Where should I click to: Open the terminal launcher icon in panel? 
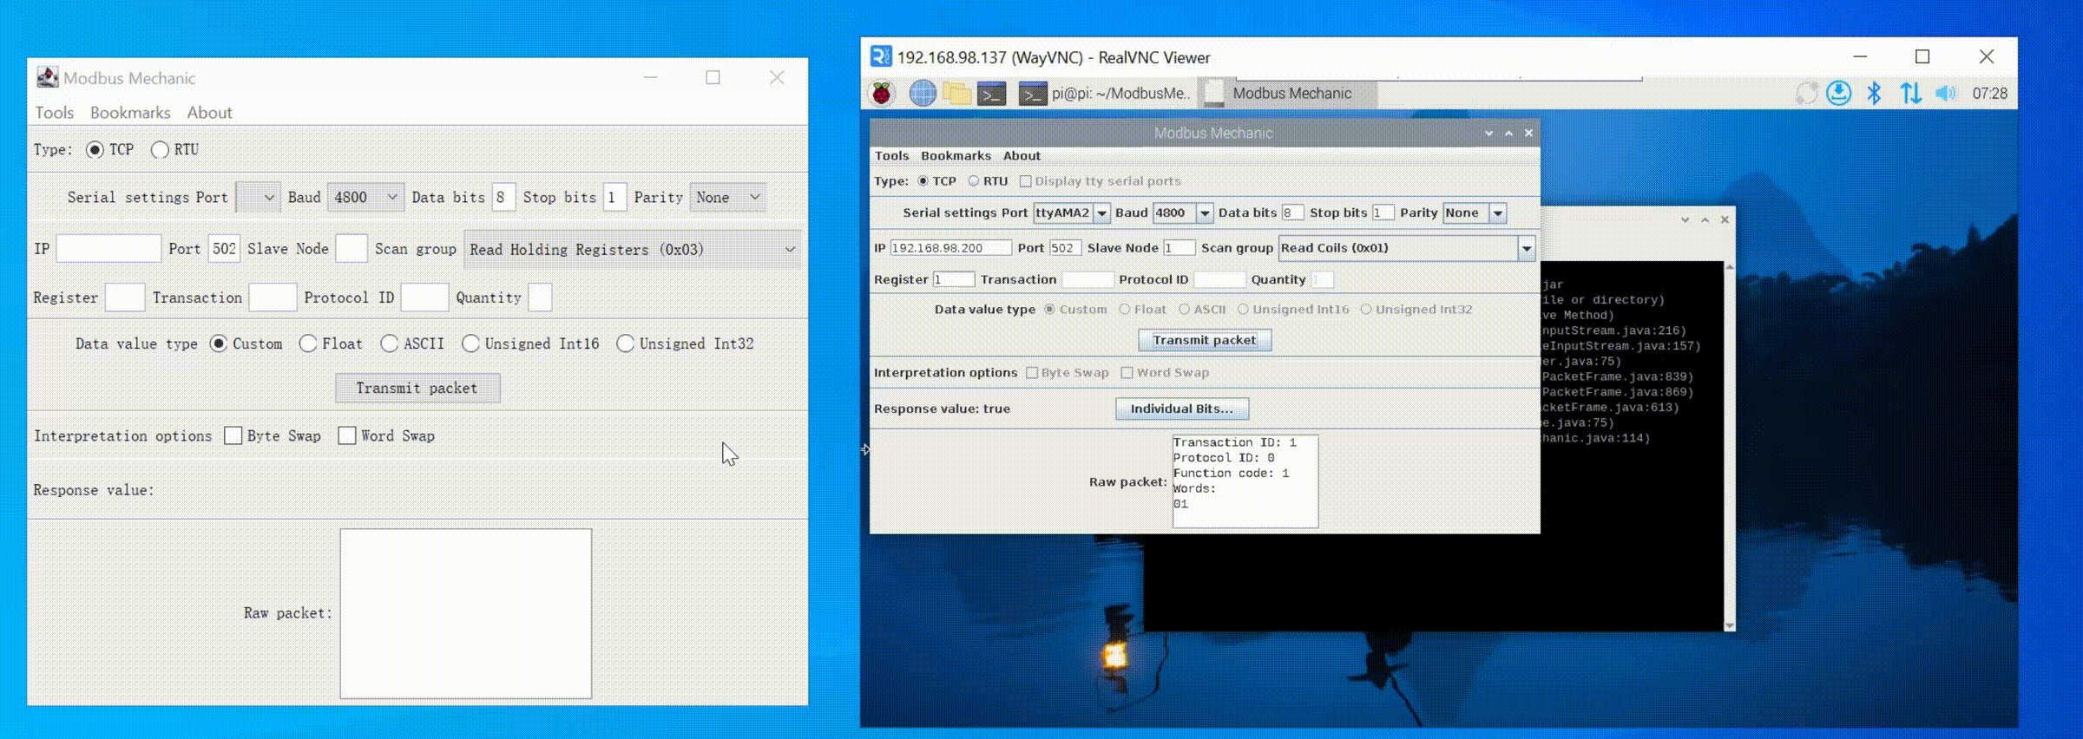coord(991,93)
